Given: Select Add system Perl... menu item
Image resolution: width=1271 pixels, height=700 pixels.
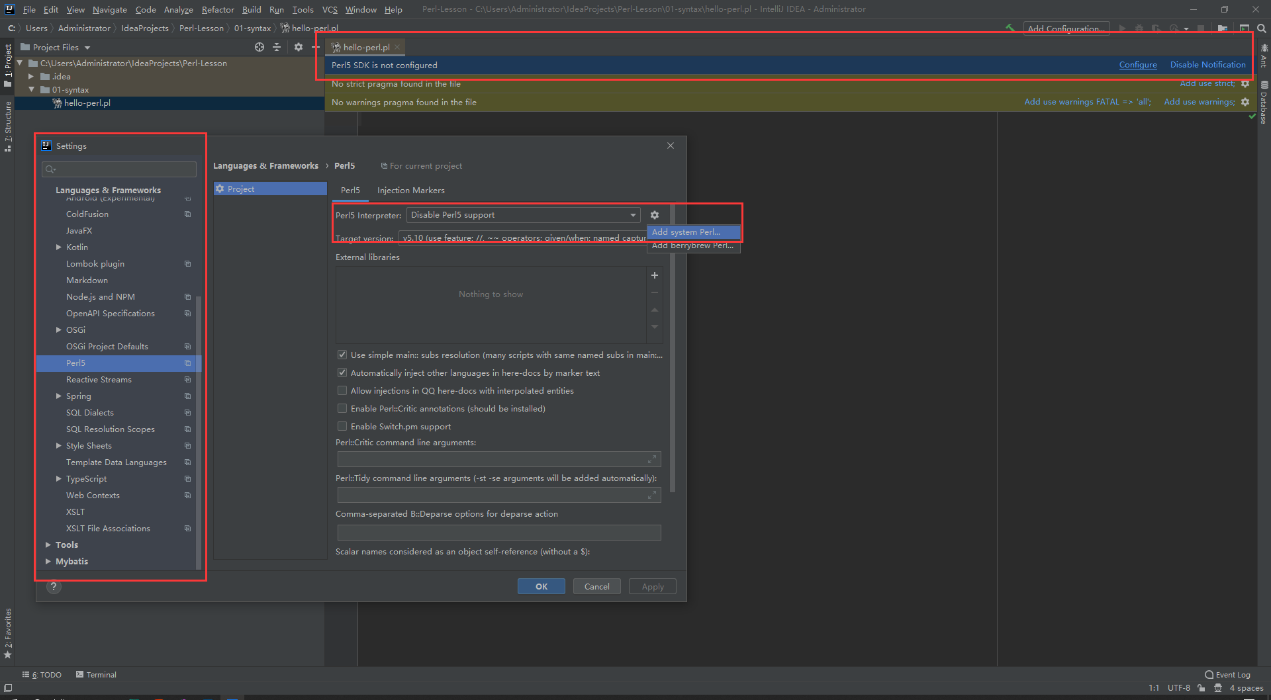Looking at the screenshot, I should tap(693, 232).
